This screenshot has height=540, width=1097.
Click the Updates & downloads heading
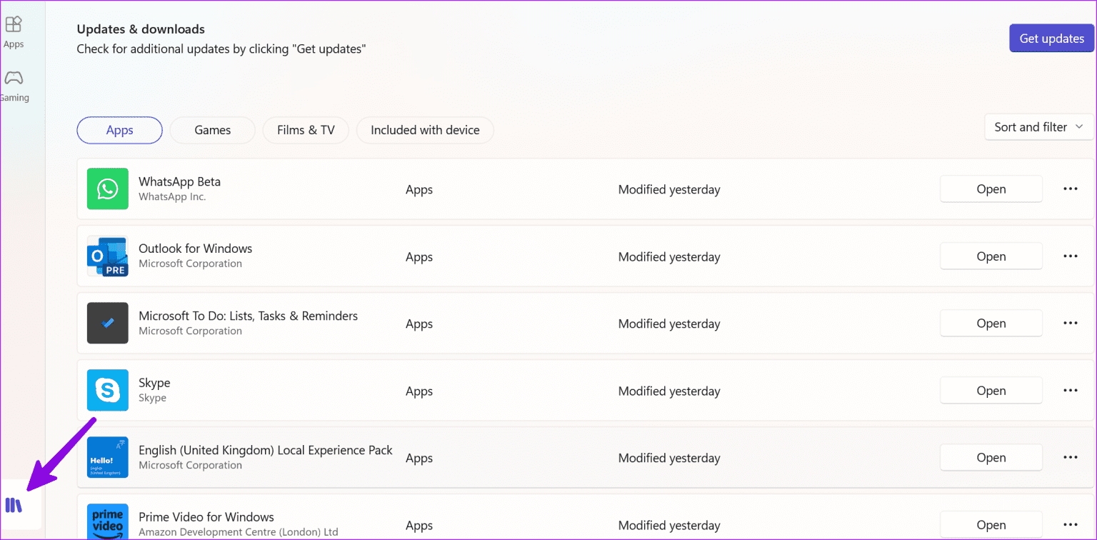pyautogui.click(x=141, y=29)
